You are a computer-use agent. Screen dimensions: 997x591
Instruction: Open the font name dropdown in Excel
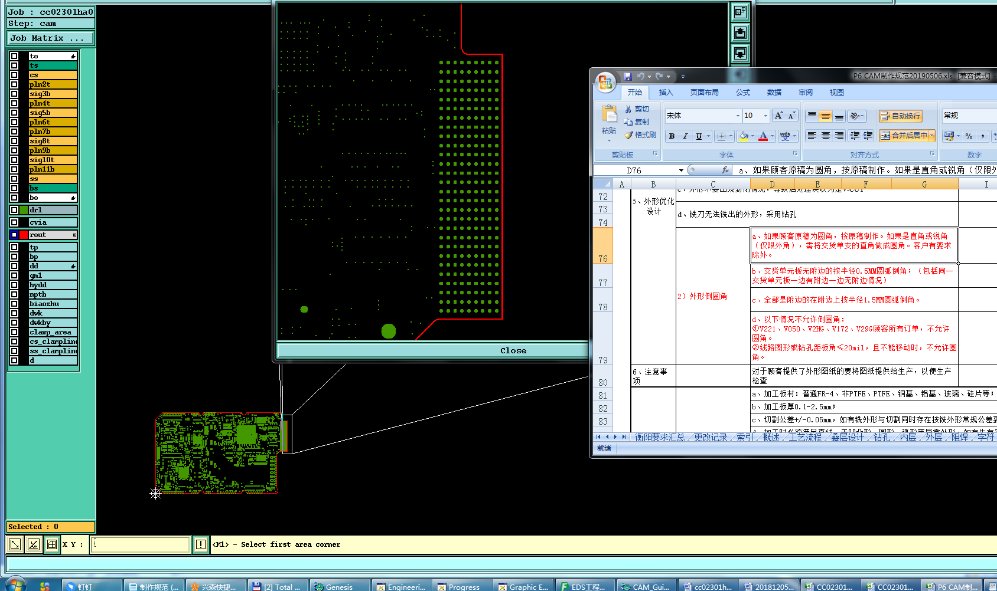pos(737,116)
